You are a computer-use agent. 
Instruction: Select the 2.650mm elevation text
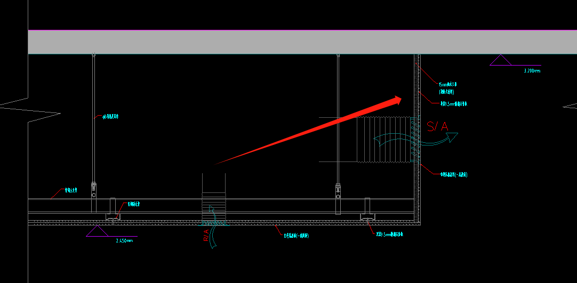124,241
